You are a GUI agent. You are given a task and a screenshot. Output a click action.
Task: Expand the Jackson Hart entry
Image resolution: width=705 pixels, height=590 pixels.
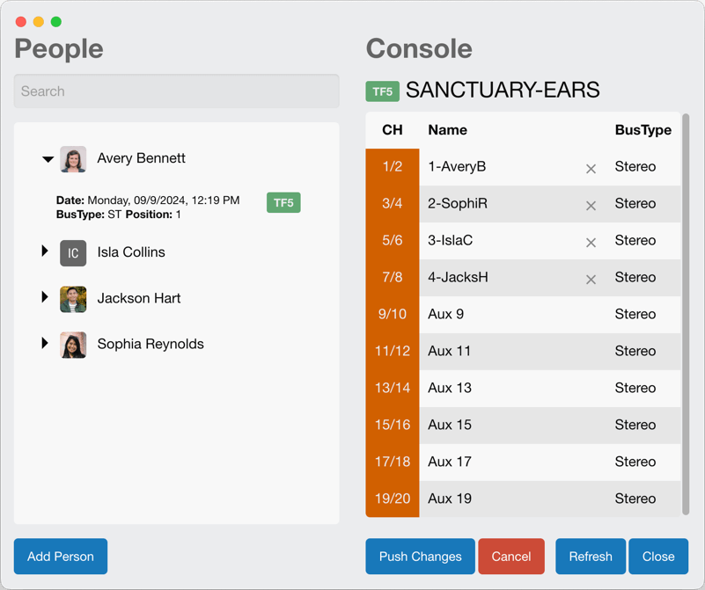45,297
